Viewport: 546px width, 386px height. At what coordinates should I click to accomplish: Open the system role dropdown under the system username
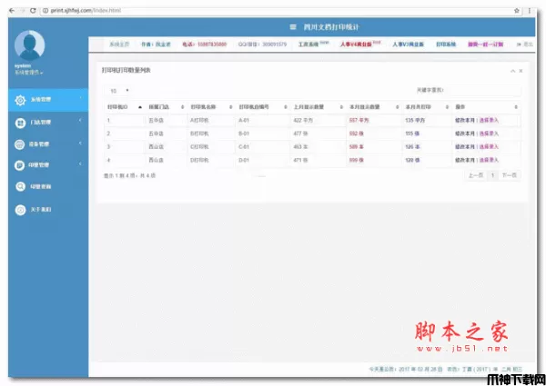[x=28, y=73]
